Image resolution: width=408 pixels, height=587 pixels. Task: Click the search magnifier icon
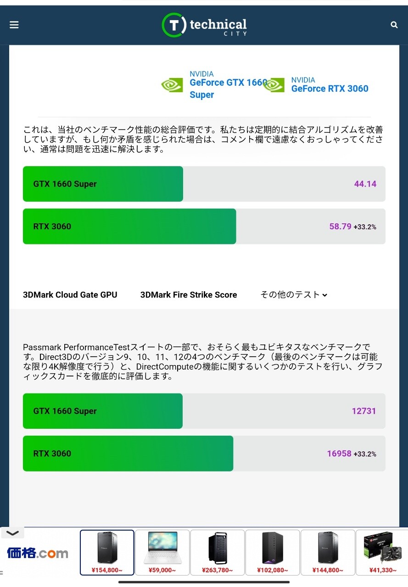click(x=394, y=25)
